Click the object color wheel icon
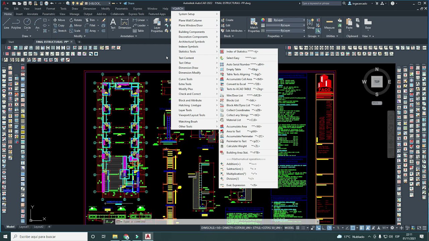 click(x=263, y=20)
